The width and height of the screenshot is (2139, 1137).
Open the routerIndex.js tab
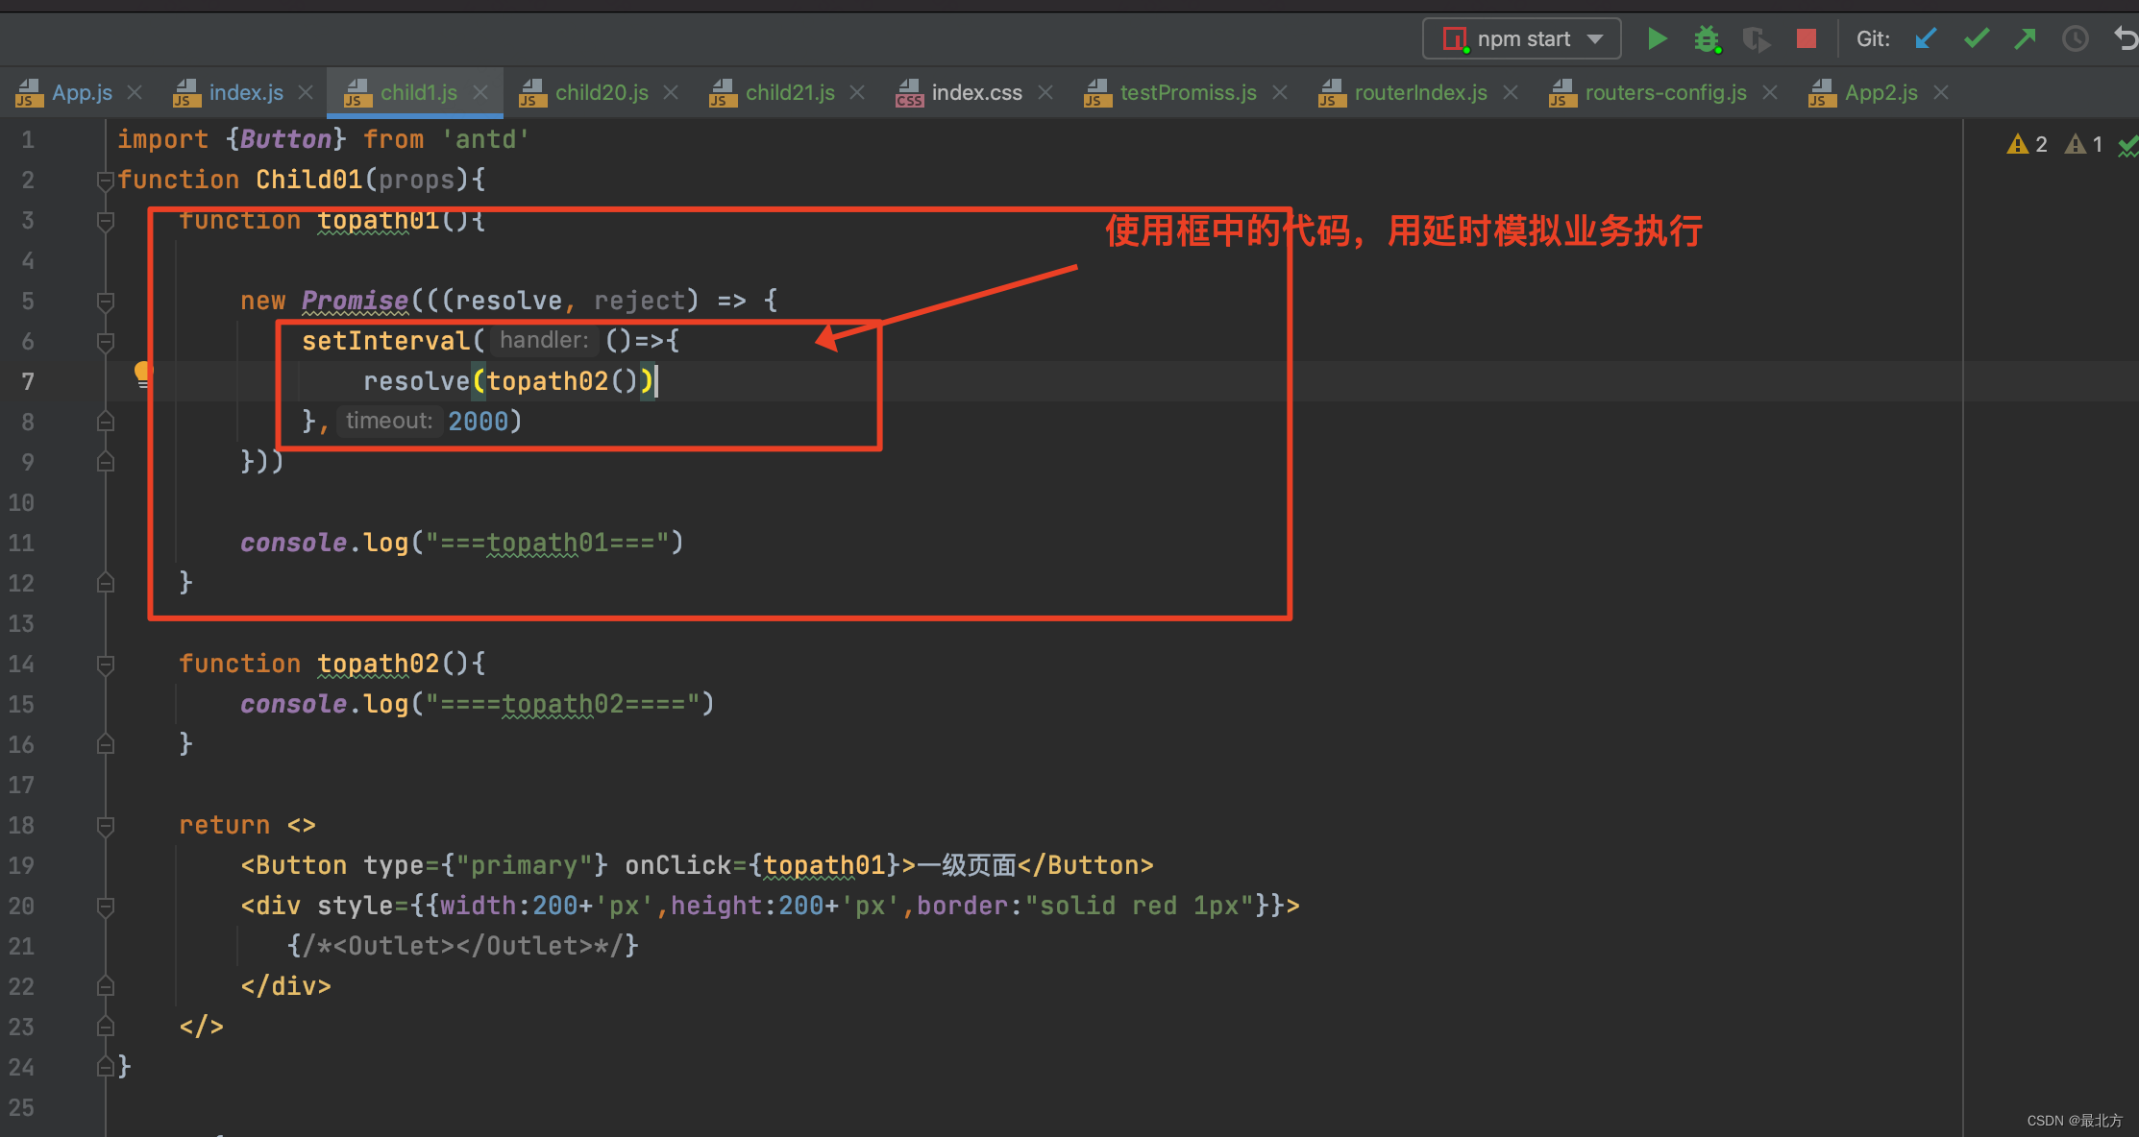(x=1420, y=93)
